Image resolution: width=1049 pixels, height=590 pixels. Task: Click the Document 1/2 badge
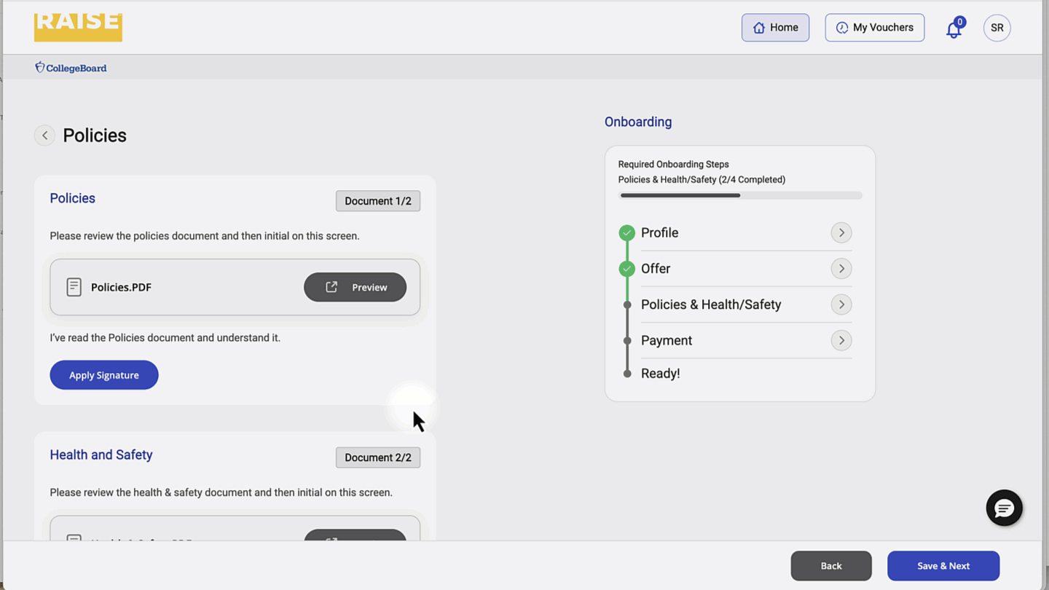pyautogui.click(x=377, y=201)
